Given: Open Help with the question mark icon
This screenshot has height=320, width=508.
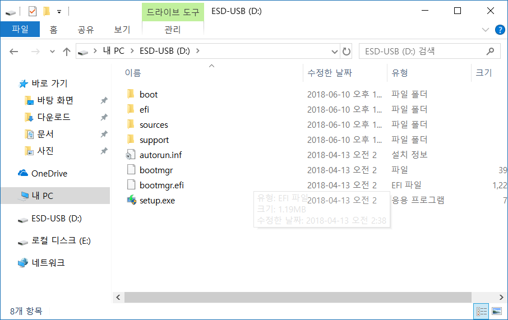Looking at the screenshot, I should 500,30.
